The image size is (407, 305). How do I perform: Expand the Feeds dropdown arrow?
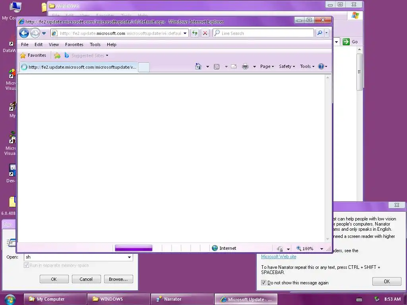(x=226, y=67)
